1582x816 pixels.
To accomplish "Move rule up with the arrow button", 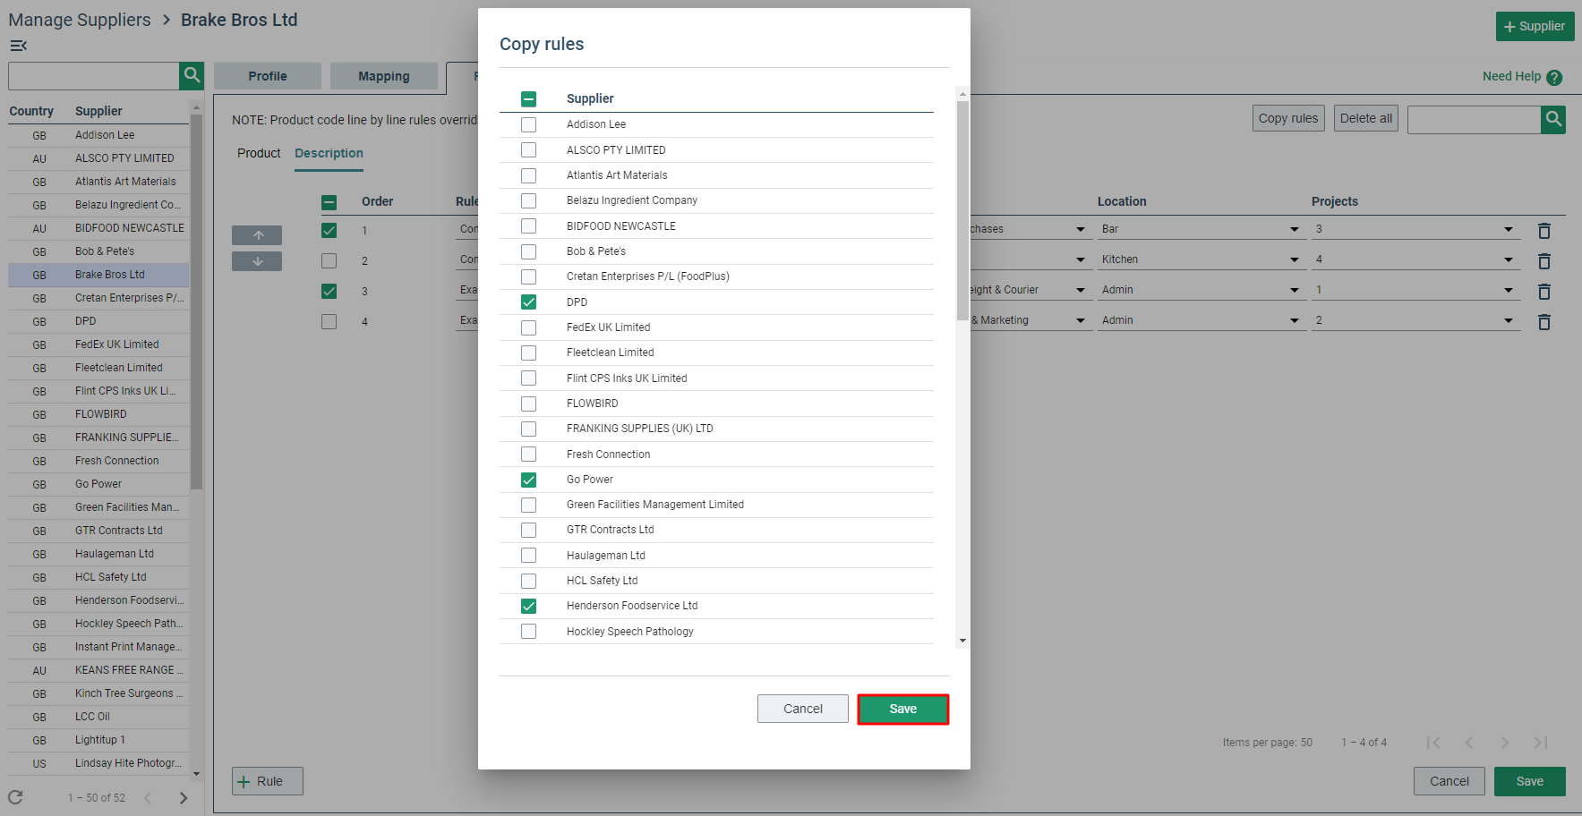I will [257, 235].
